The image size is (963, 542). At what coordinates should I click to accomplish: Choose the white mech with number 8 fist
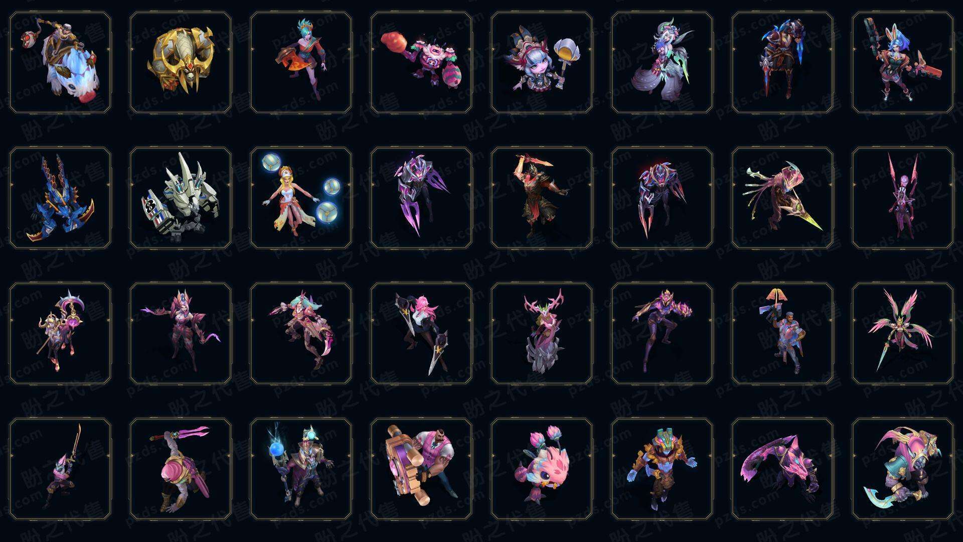tap(181, 198)
